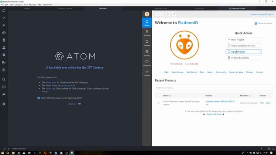
Task: Click the Hide action for Sonoff project
Action: click(x=262, y=103)
